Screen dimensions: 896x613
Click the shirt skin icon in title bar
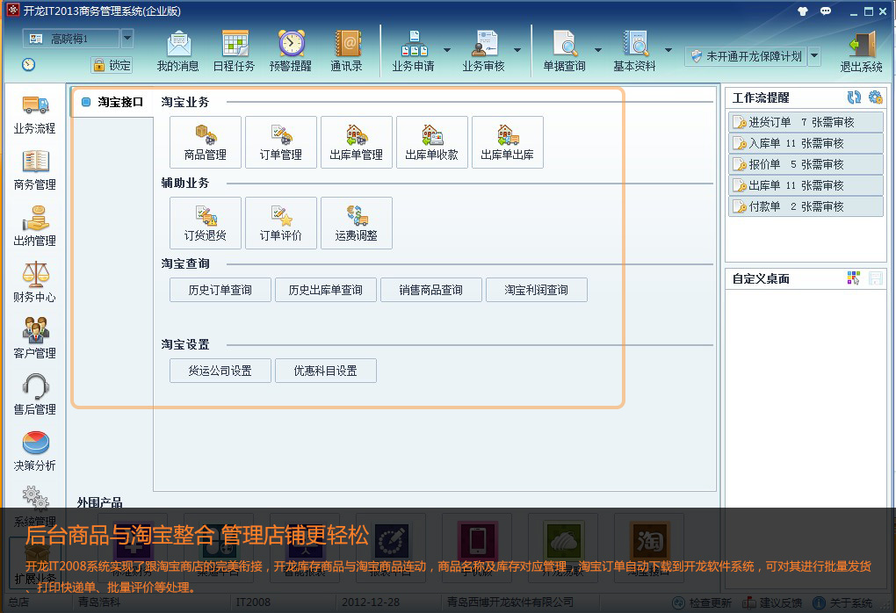tap(803, 11)
